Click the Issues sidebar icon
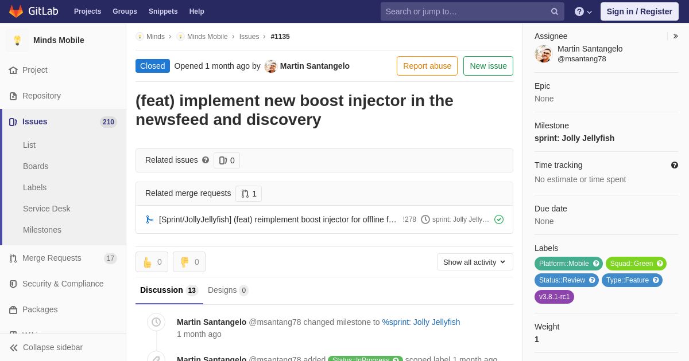The height and width of the screenshot is (361, 689). [13, 121]
